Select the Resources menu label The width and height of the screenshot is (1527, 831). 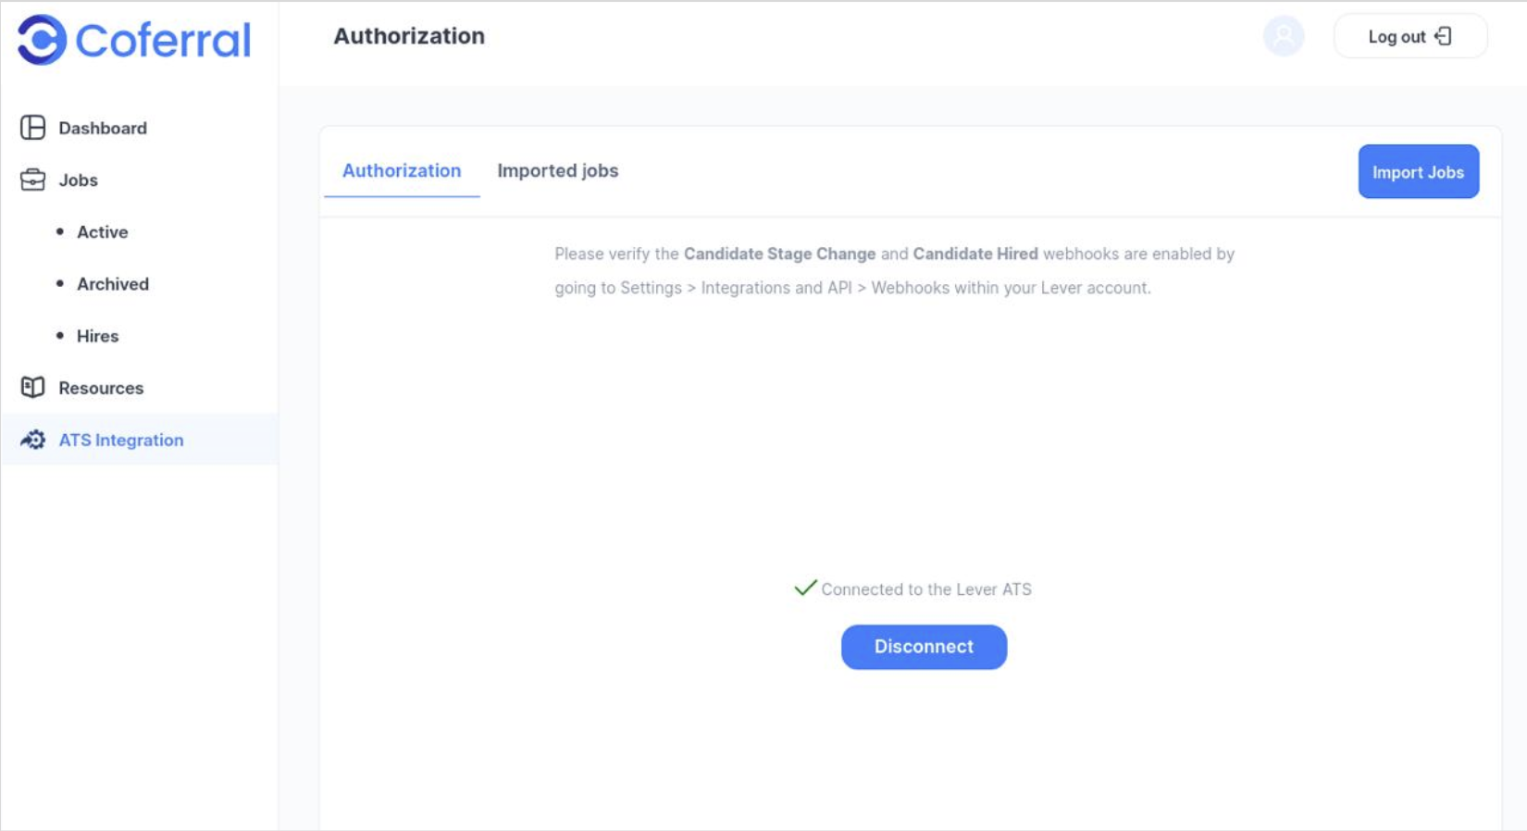101,388
